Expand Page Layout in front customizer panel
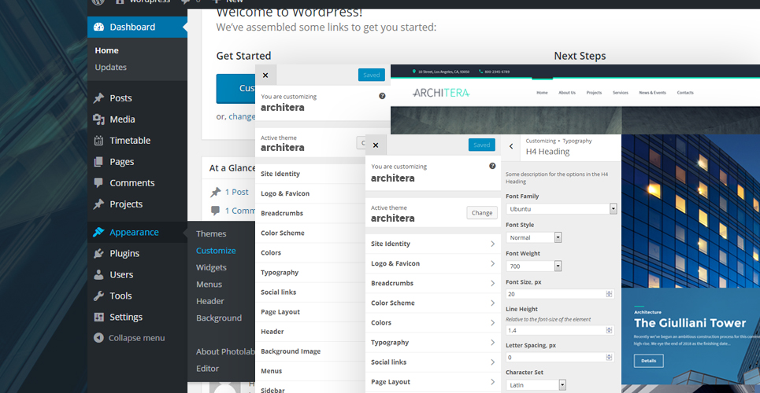This screenshot has height=393, width=760. click(433, 382)
